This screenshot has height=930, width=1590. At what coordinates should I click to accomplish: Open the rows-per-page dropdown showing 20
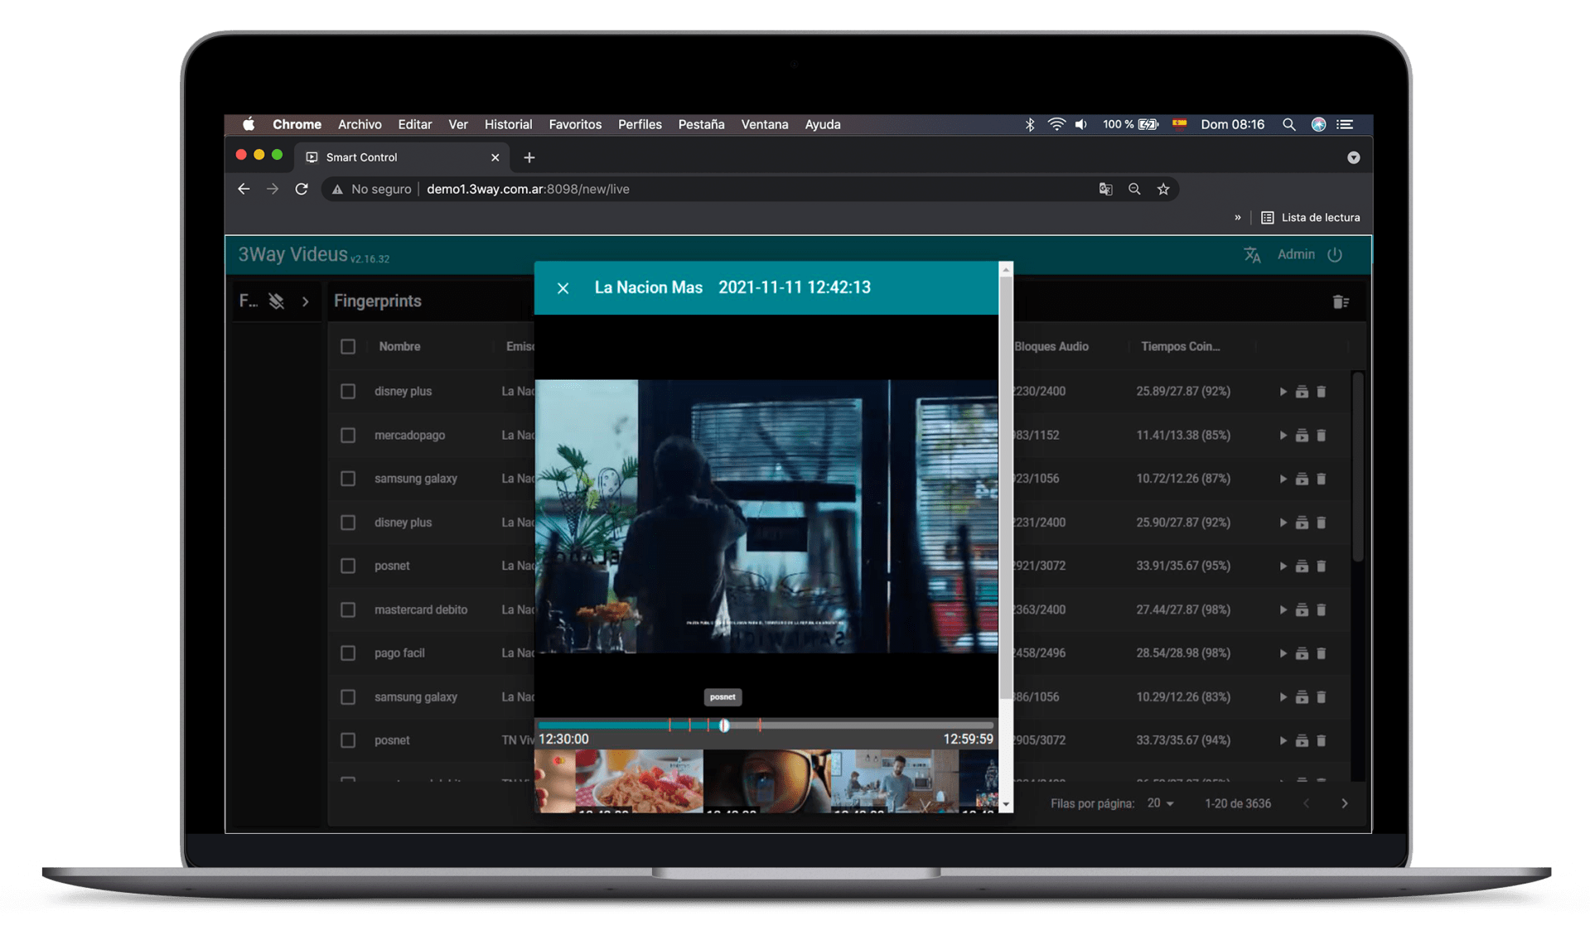[x=1160, y=803]
